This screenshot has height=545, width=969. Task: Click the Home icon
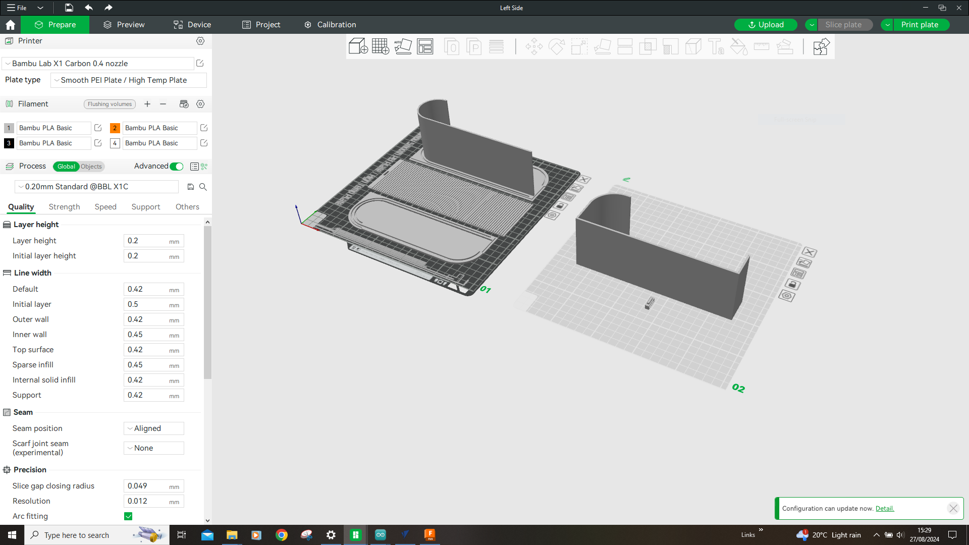point(10,25)
